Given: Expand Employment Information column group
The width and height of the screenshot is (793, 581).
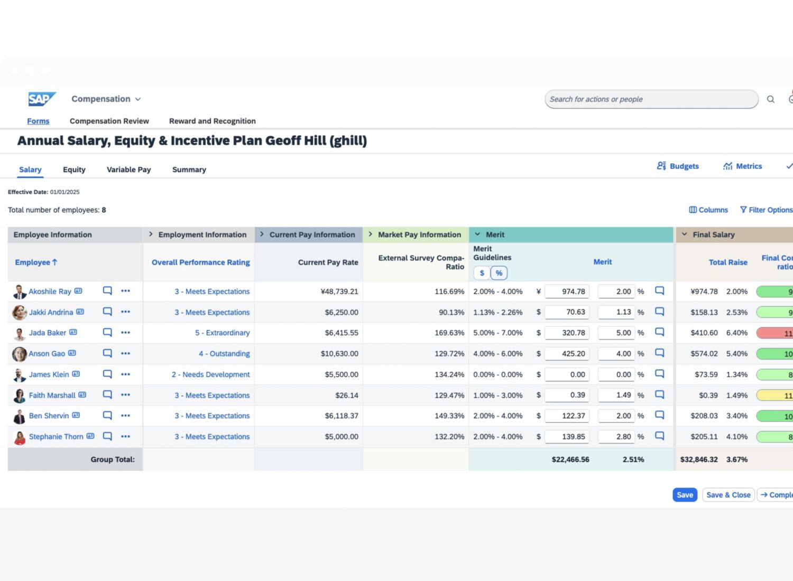Looking at the screenshot, I should coord(151,235).
